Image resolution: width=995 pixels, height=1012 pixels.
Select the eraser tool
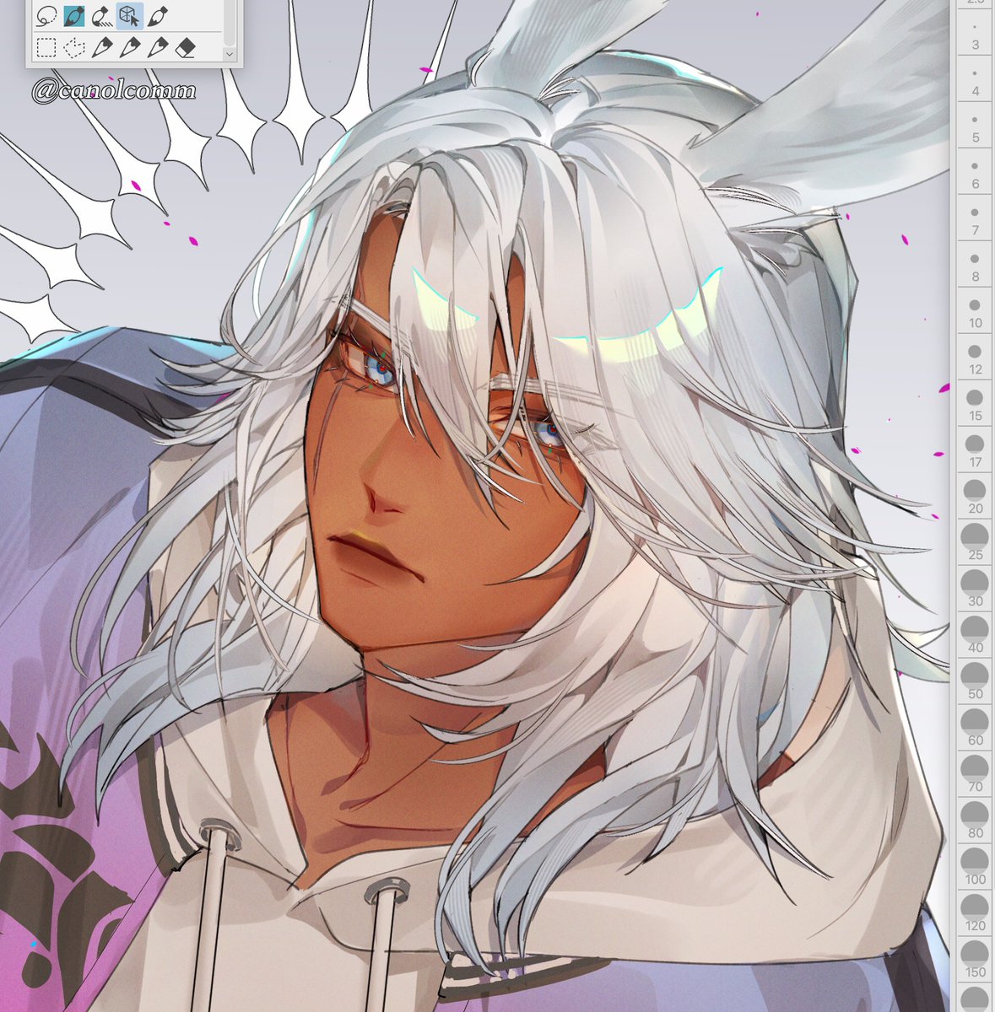[x=185, y=47]
